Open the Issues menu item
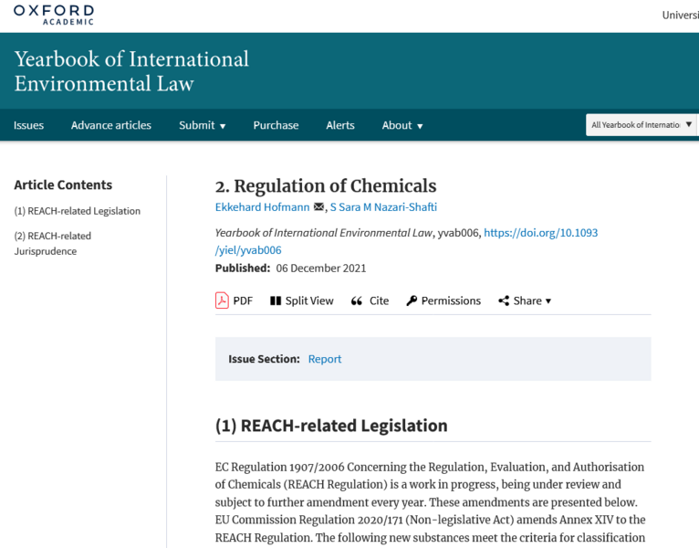This screenshot has width=699, height=548. pyautogui.click(x=28, y=125)
